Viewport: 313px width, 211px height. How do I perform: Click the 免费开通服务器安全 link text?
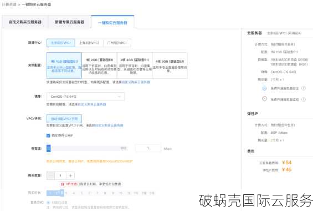point(285,88)
